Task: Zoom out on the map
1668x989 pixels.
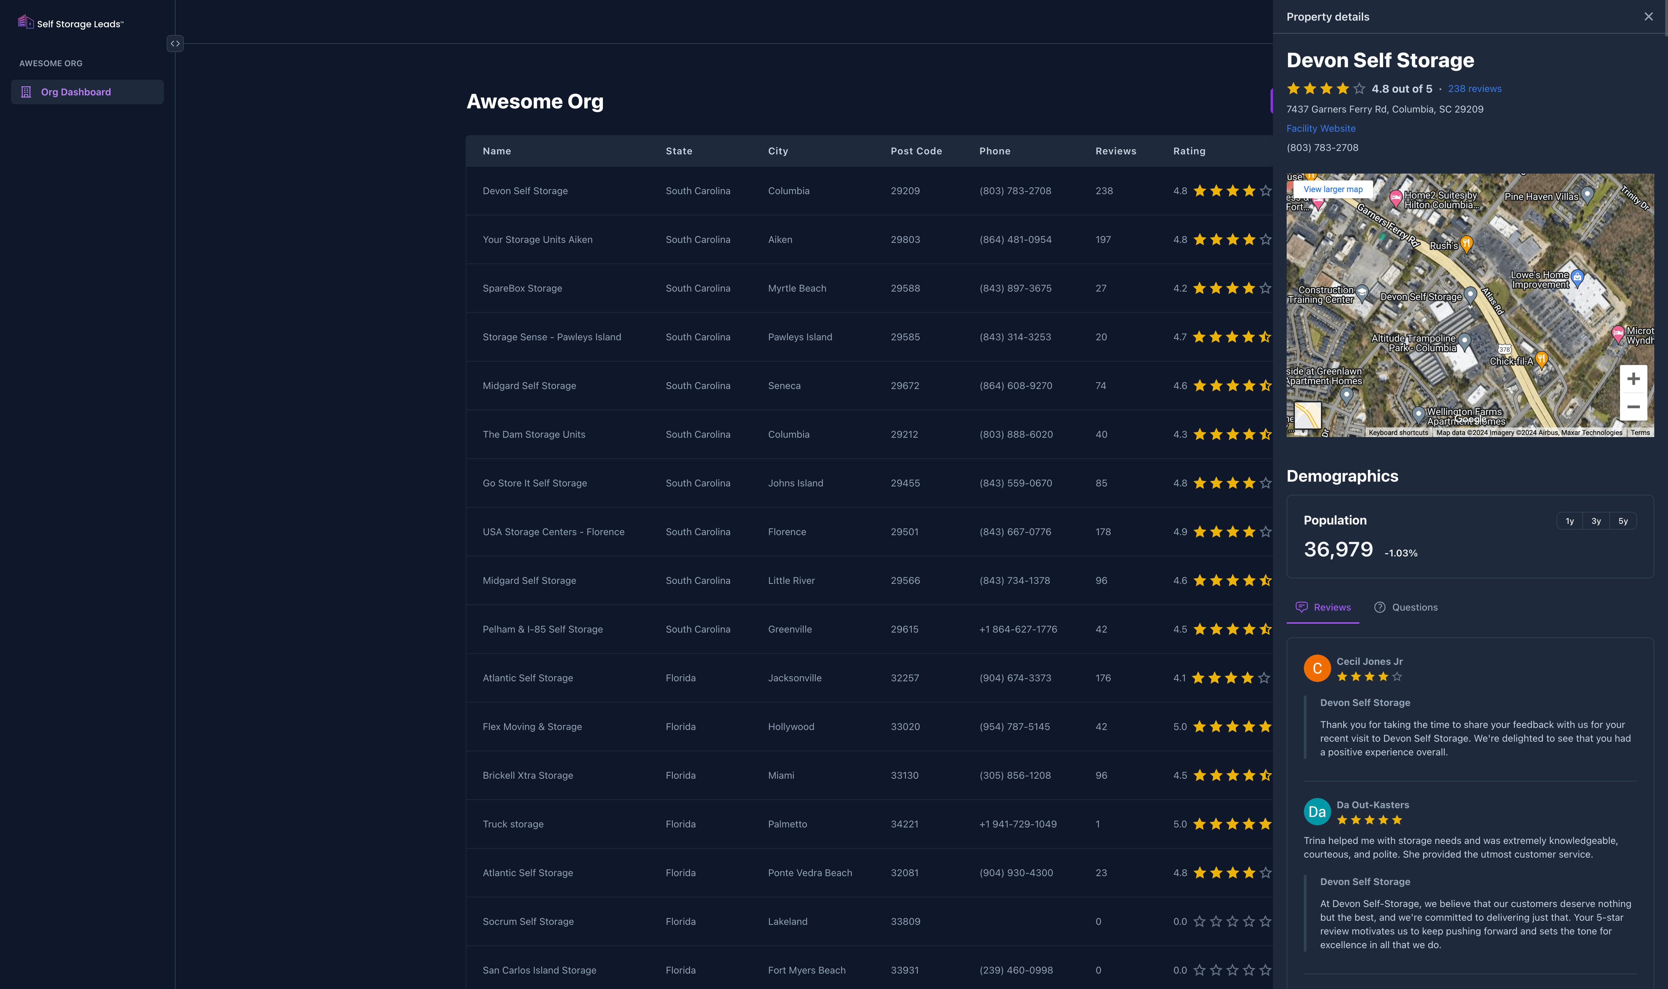Action: point(1633,407)
